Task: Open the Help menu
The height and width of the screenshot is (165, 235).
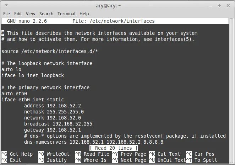Action: pyautogui.click(x=84, y=14)
